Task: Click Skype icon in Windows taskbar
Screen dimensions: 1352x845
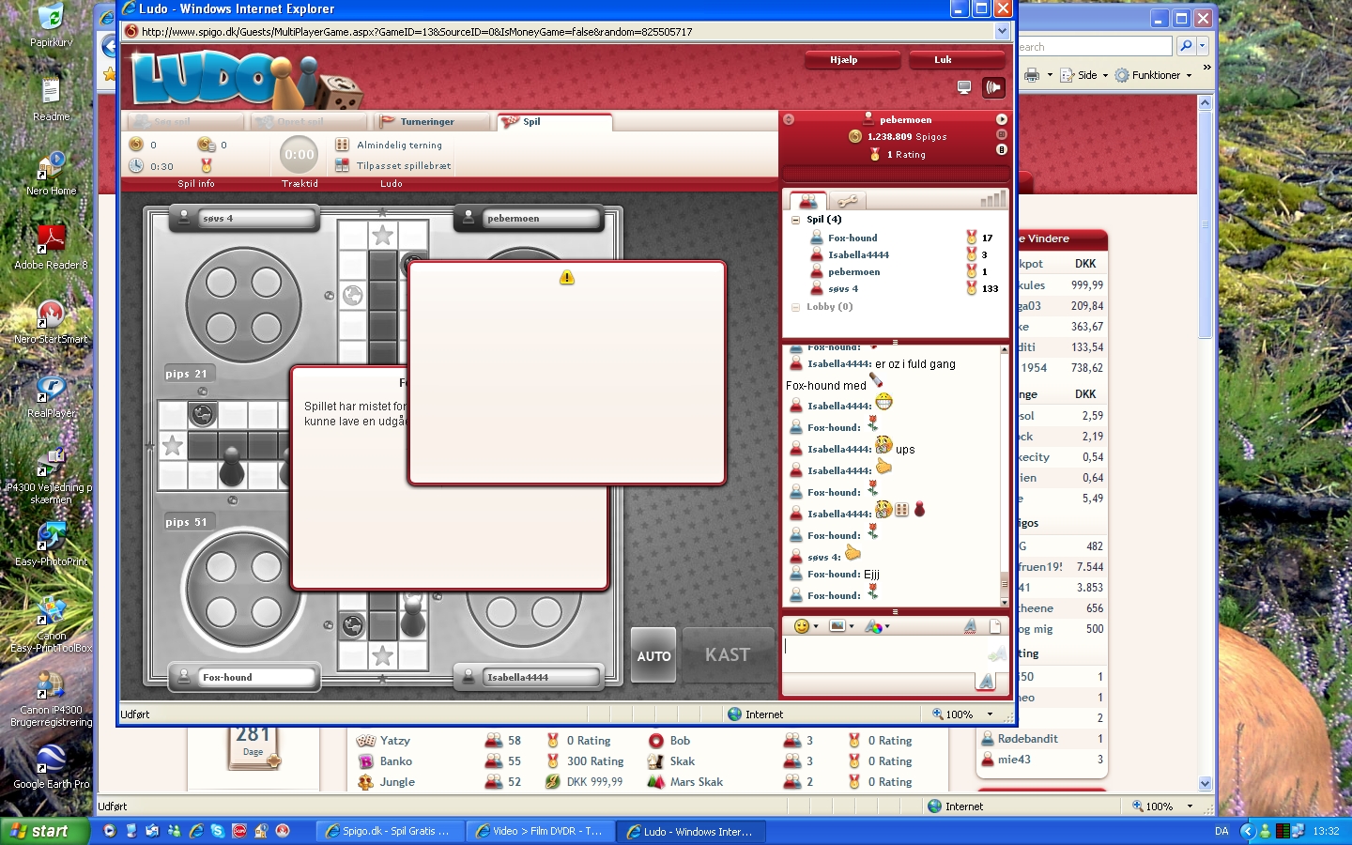Action: pyautogui.click(x=218, y=831)
